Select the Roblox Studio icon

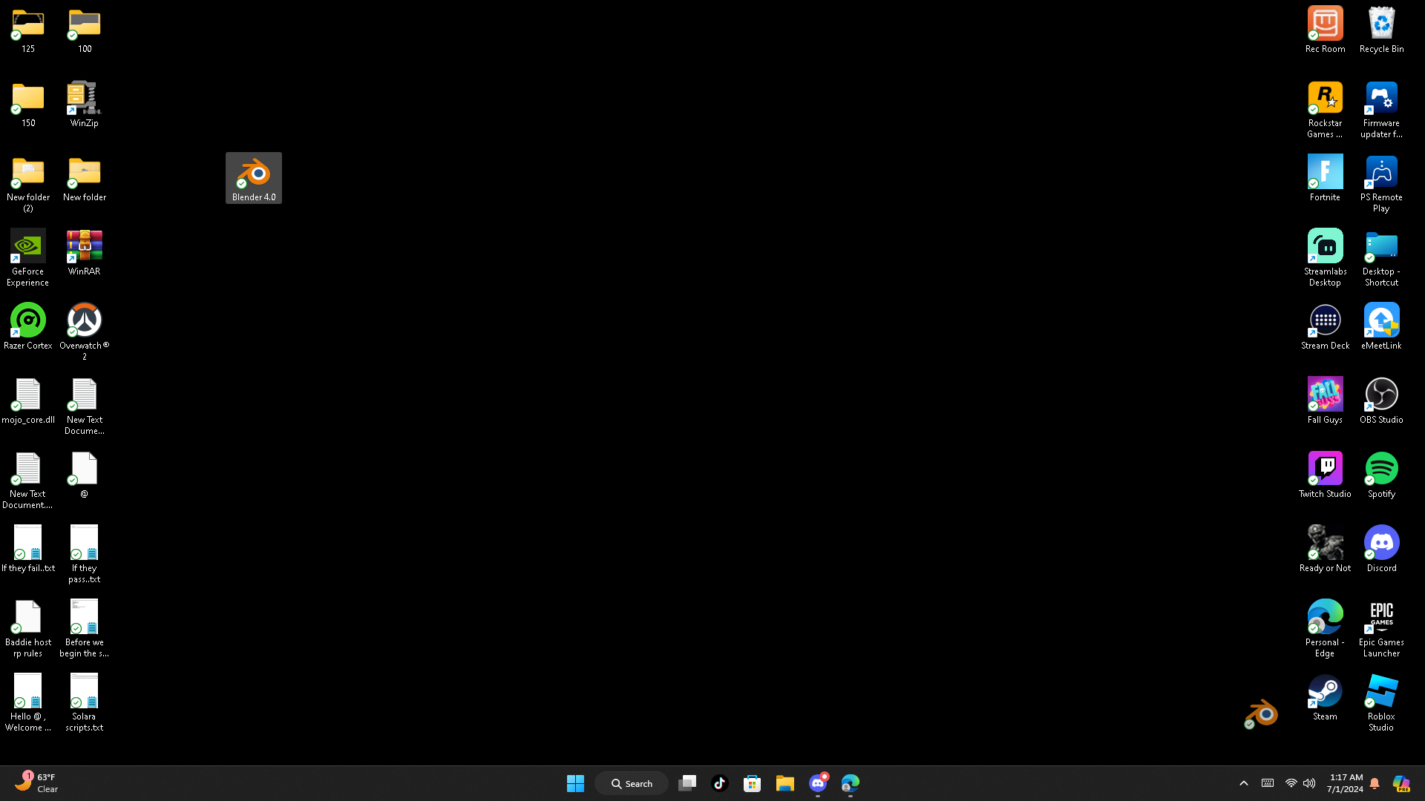[x=1382, y=703]
